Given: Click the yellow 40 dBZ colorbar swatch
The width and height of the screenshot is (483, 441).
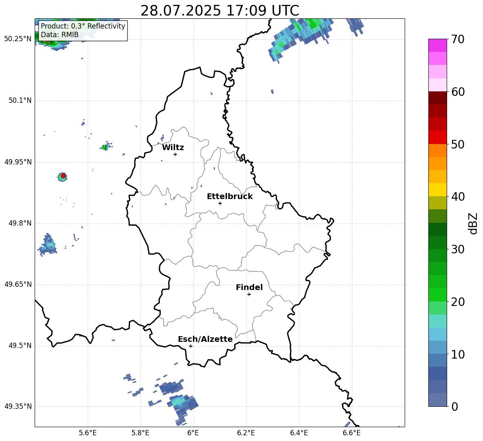Looking at the screenshot, I should pos(437,190).
